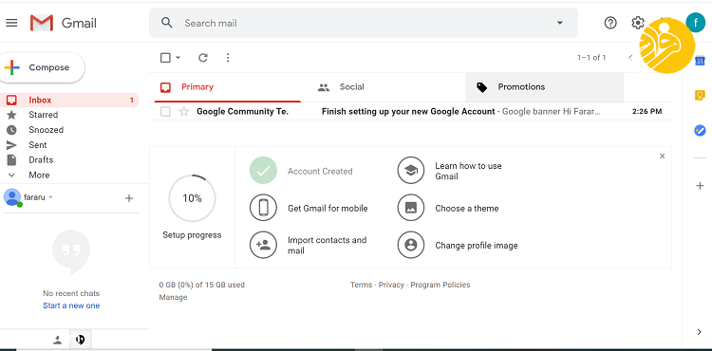Screen dimensions: 712x351
Task: Tick the select-all checkbox in toolbar
Action: click(x=166, y=58)
